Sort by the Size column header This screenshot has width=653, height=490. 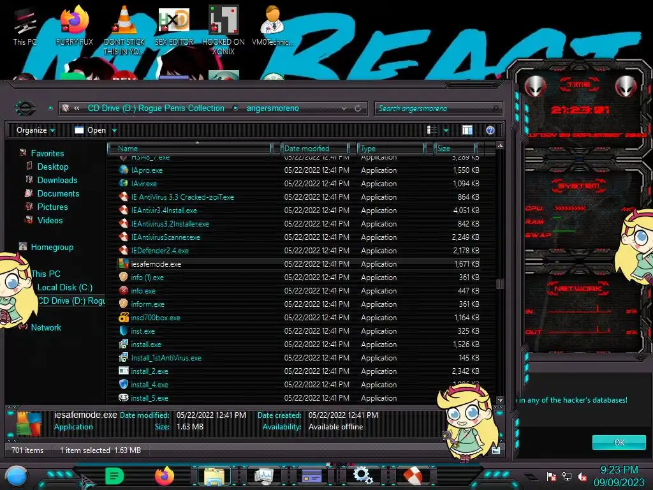tap(455, 148)
